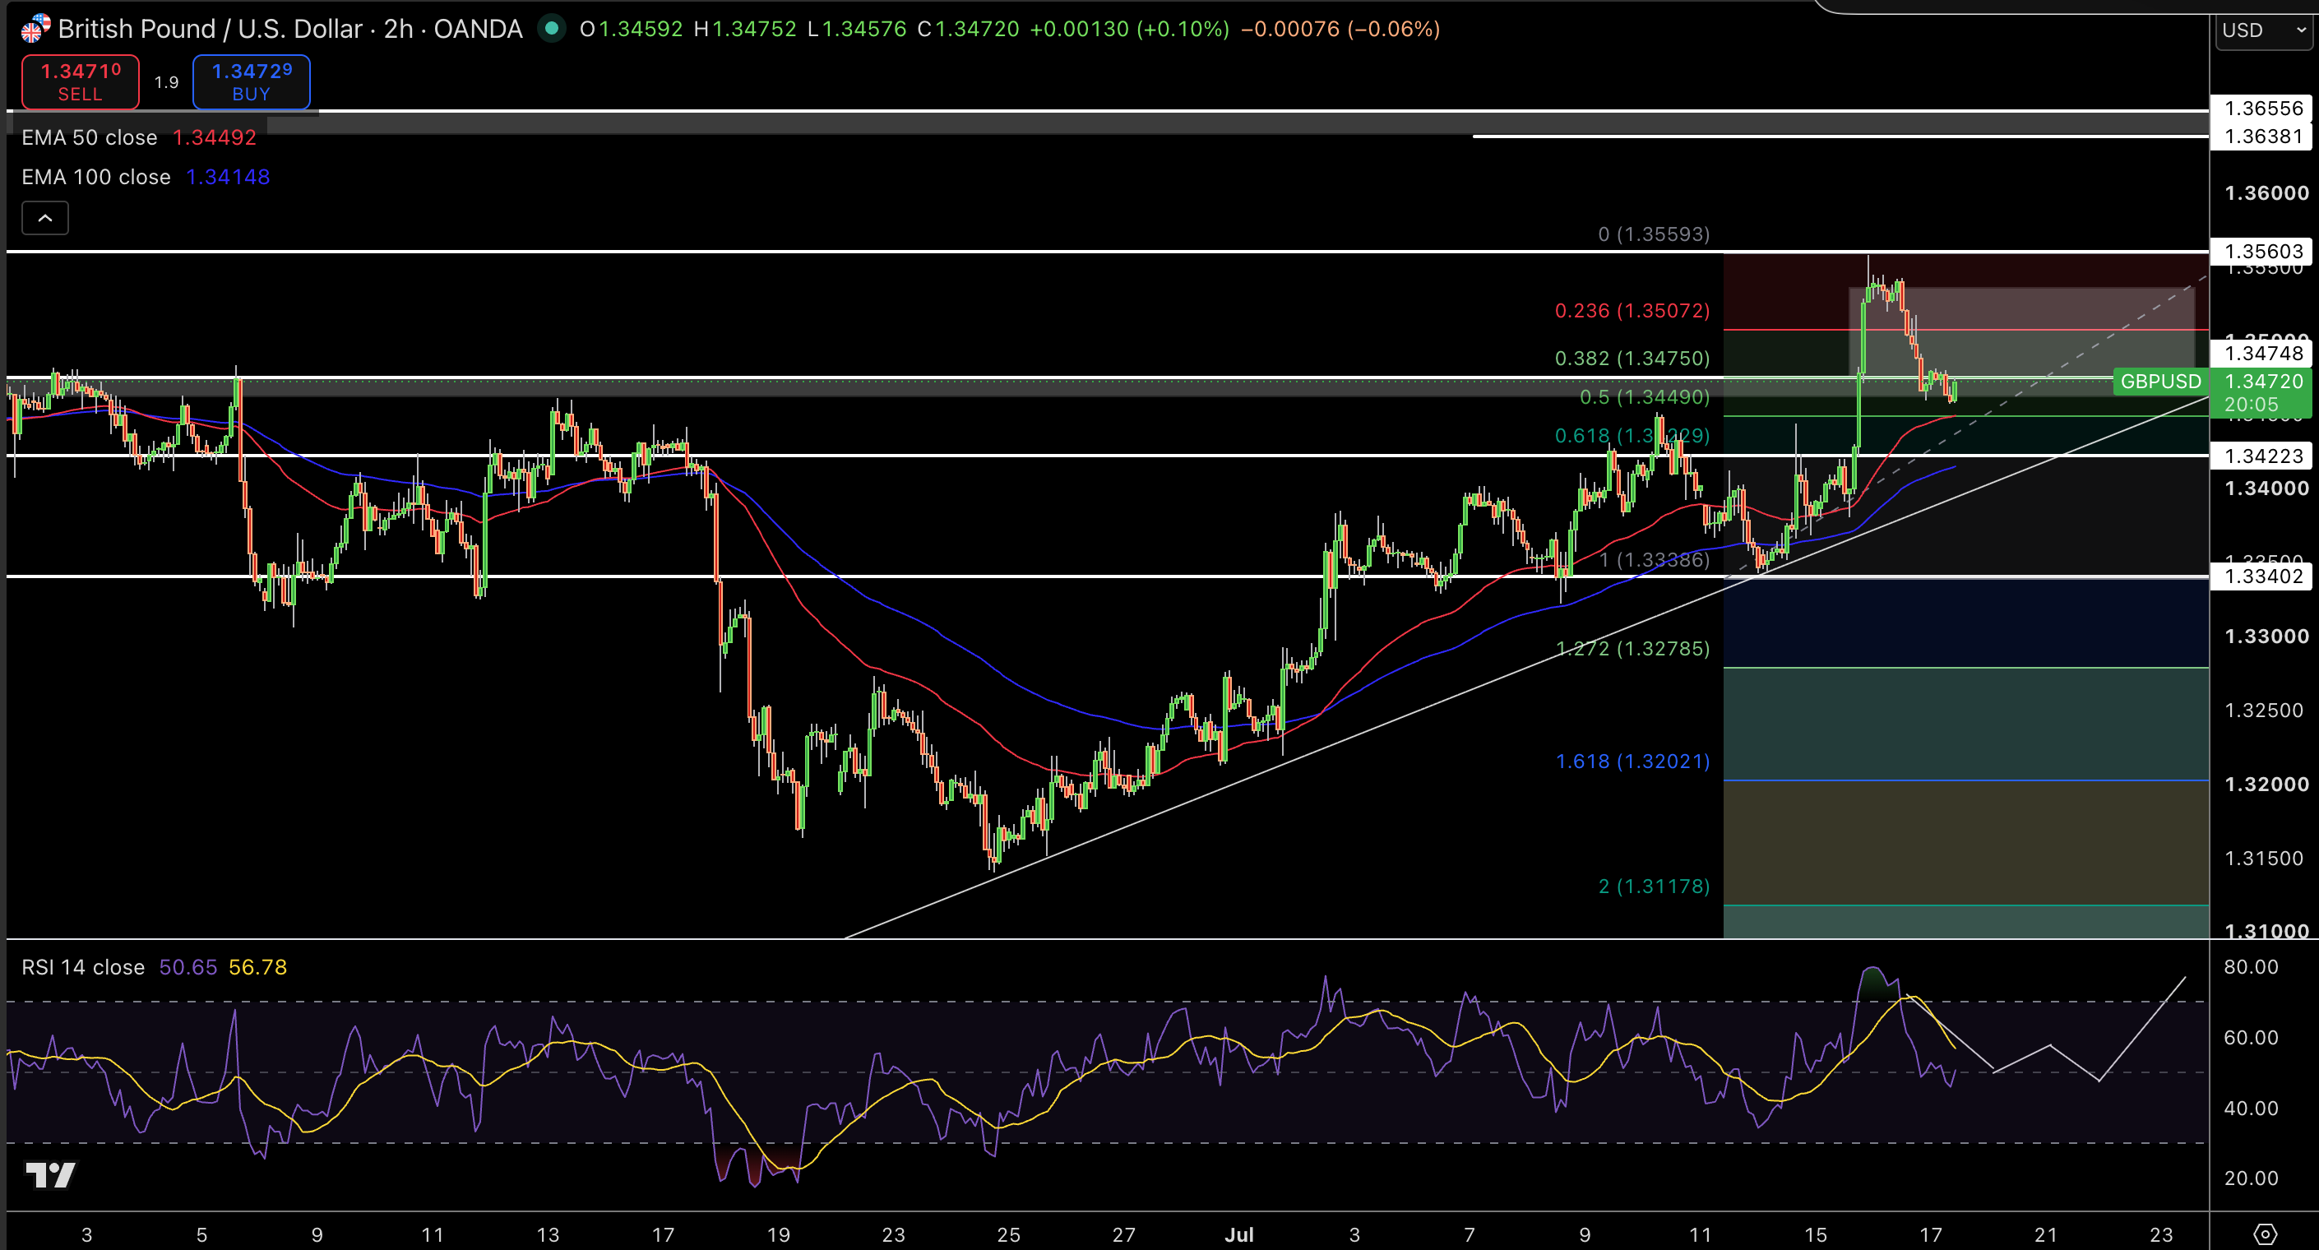This screenshot has height=1250, width=2319.
Task: Select the Fib 0 (1.35593) level label
Action: click(x=1654, y=234)
